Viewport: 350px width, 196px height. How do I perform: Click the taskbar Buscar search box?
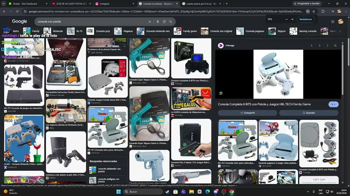pyautogui.click(x=143, y=192)
